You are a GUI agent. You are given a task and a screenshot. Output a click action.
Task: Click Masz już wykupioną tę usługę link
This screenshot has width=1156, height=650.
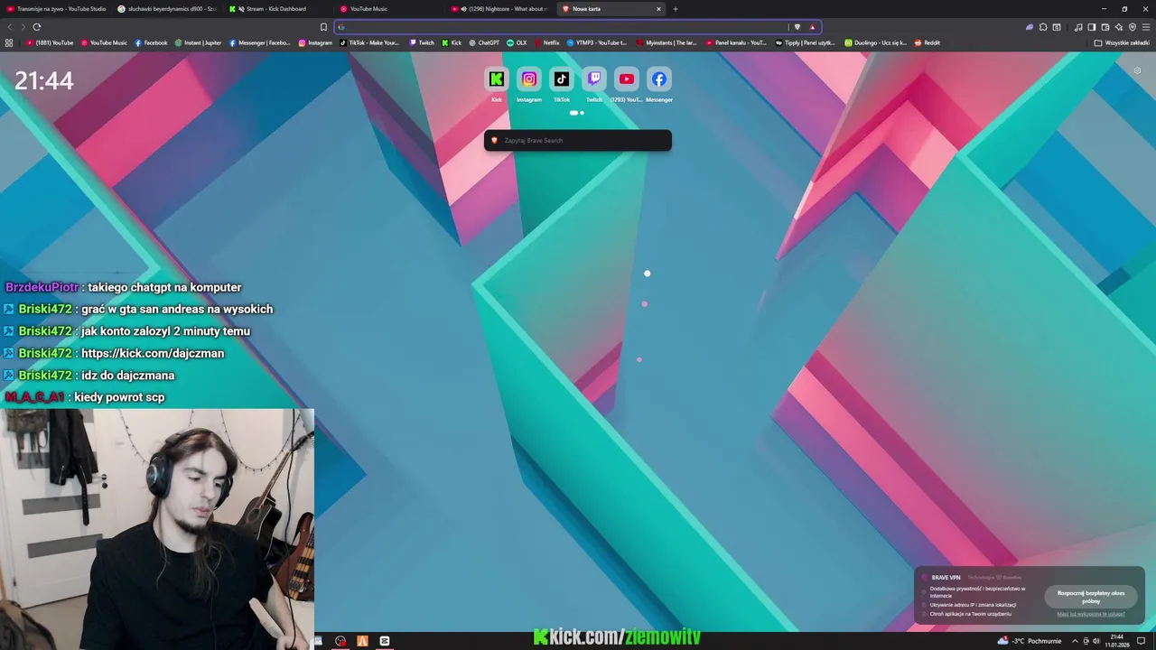click(1091, 614)
